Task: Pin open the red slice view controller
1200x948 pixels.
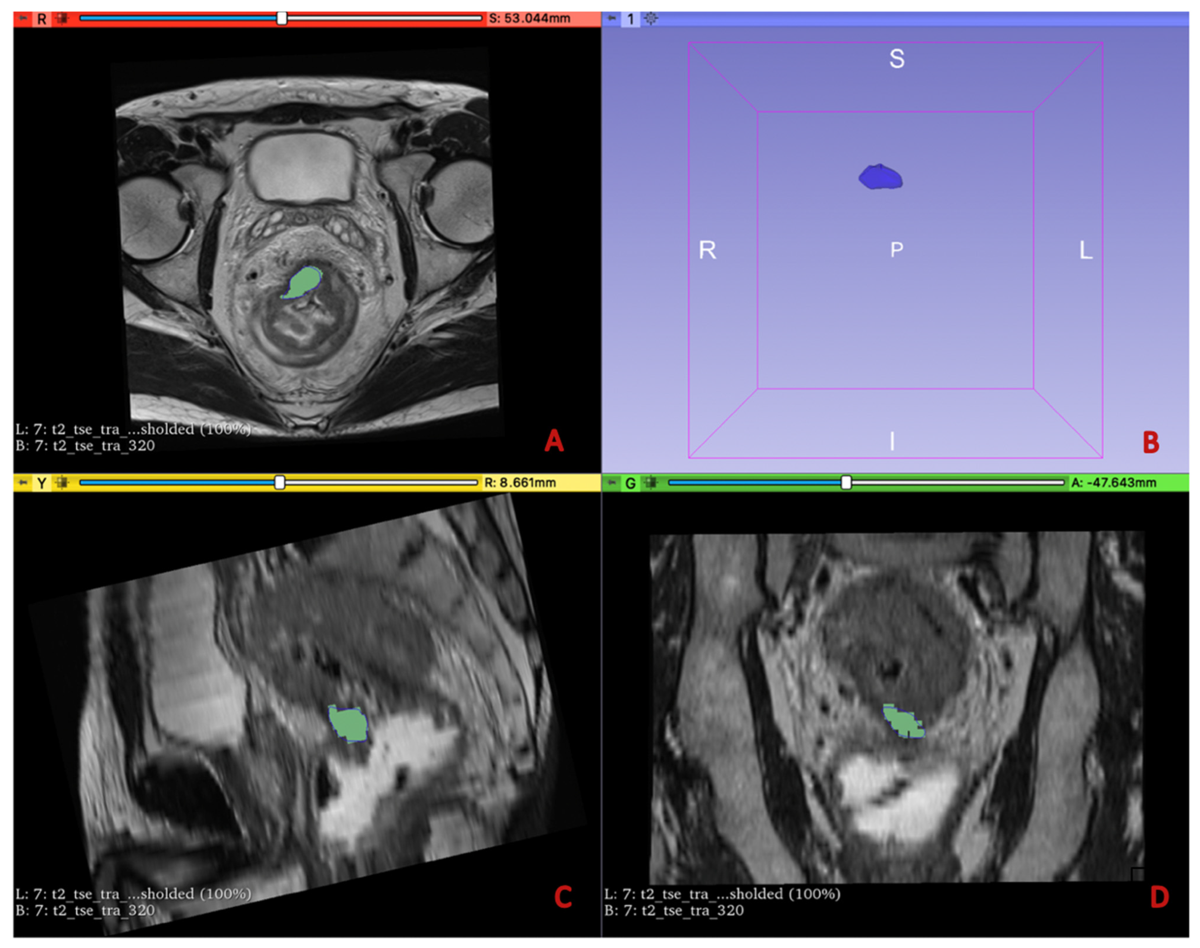Action: point(23,18)
